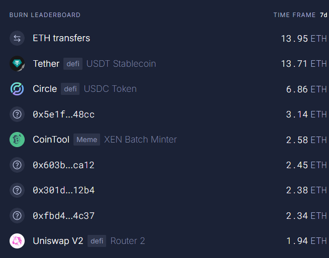Image resolution: width=329 pixels, height=258 pixels.
Task: Click the defi tag next to Circle
Action: coord(70,89)
